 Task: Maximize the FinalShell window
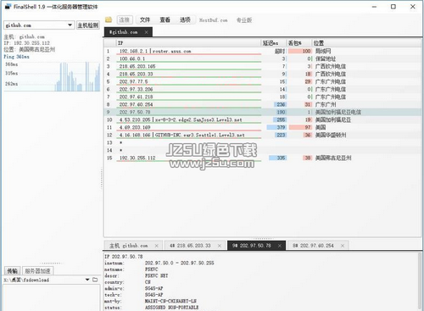(393, 7)
